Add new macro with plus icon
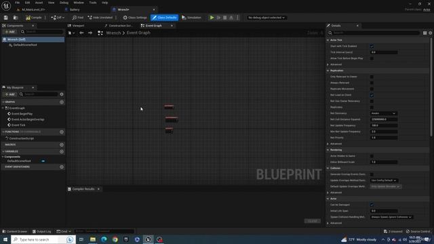This screenshot has width=434, height=244. [62, 144]
